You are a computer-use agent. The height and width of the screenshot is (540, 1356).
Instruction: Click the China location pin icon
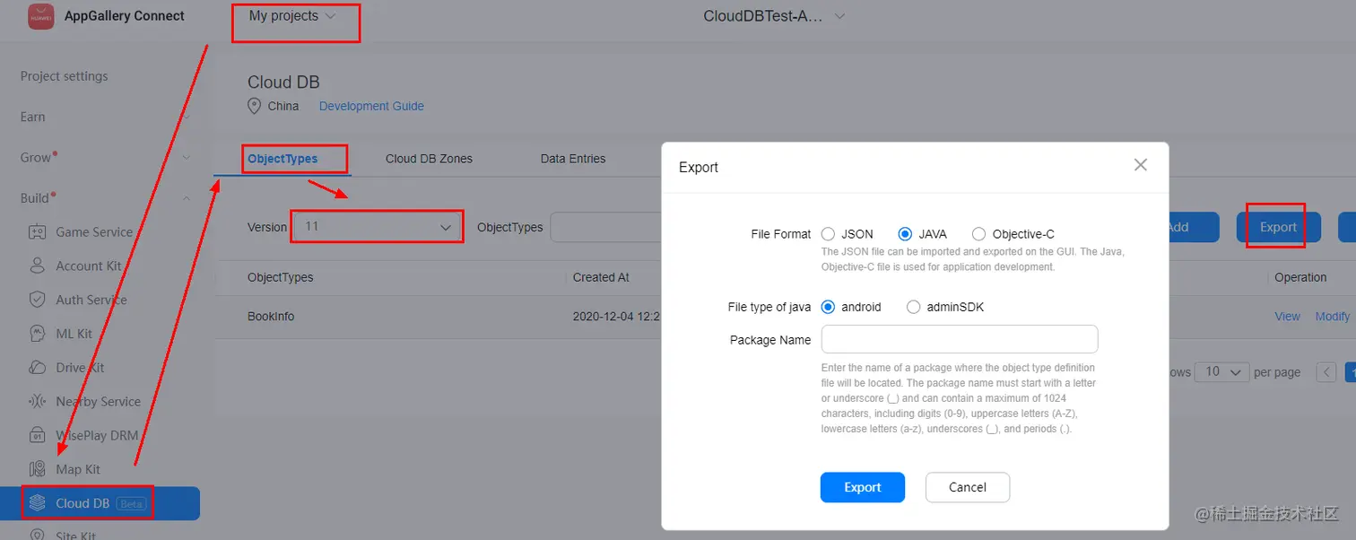255,106
